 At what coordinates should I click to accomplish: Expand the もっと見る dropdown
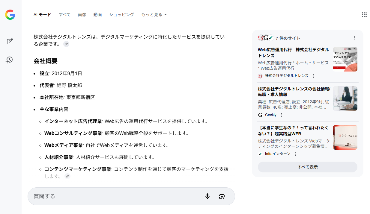(x=154, y=15)
